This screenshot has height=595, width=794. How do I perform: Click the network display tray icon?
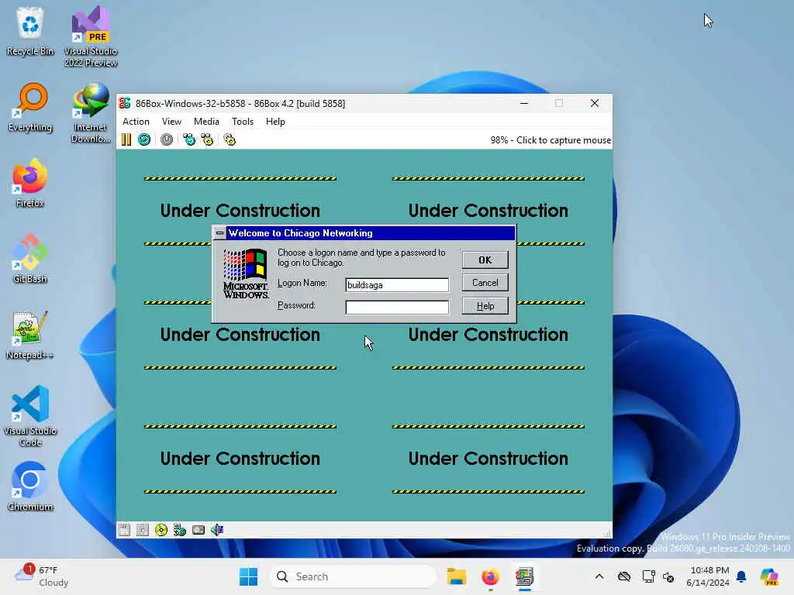tap(648, 576)
